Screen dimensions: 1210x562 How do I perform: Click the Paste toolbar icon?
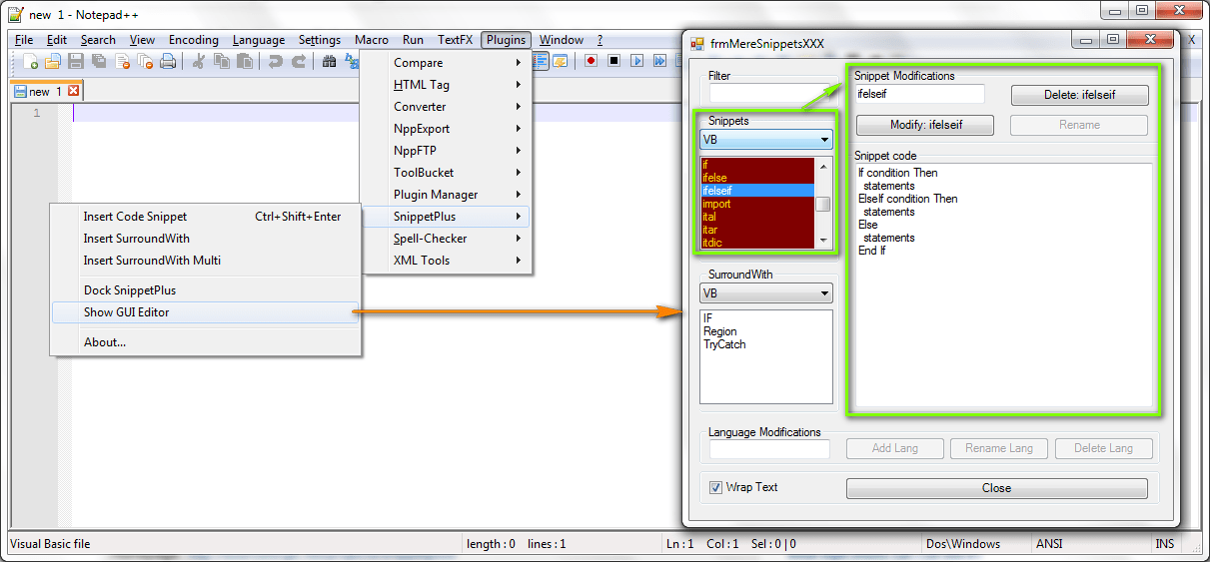pyautogui.click(x=244, y=61)
